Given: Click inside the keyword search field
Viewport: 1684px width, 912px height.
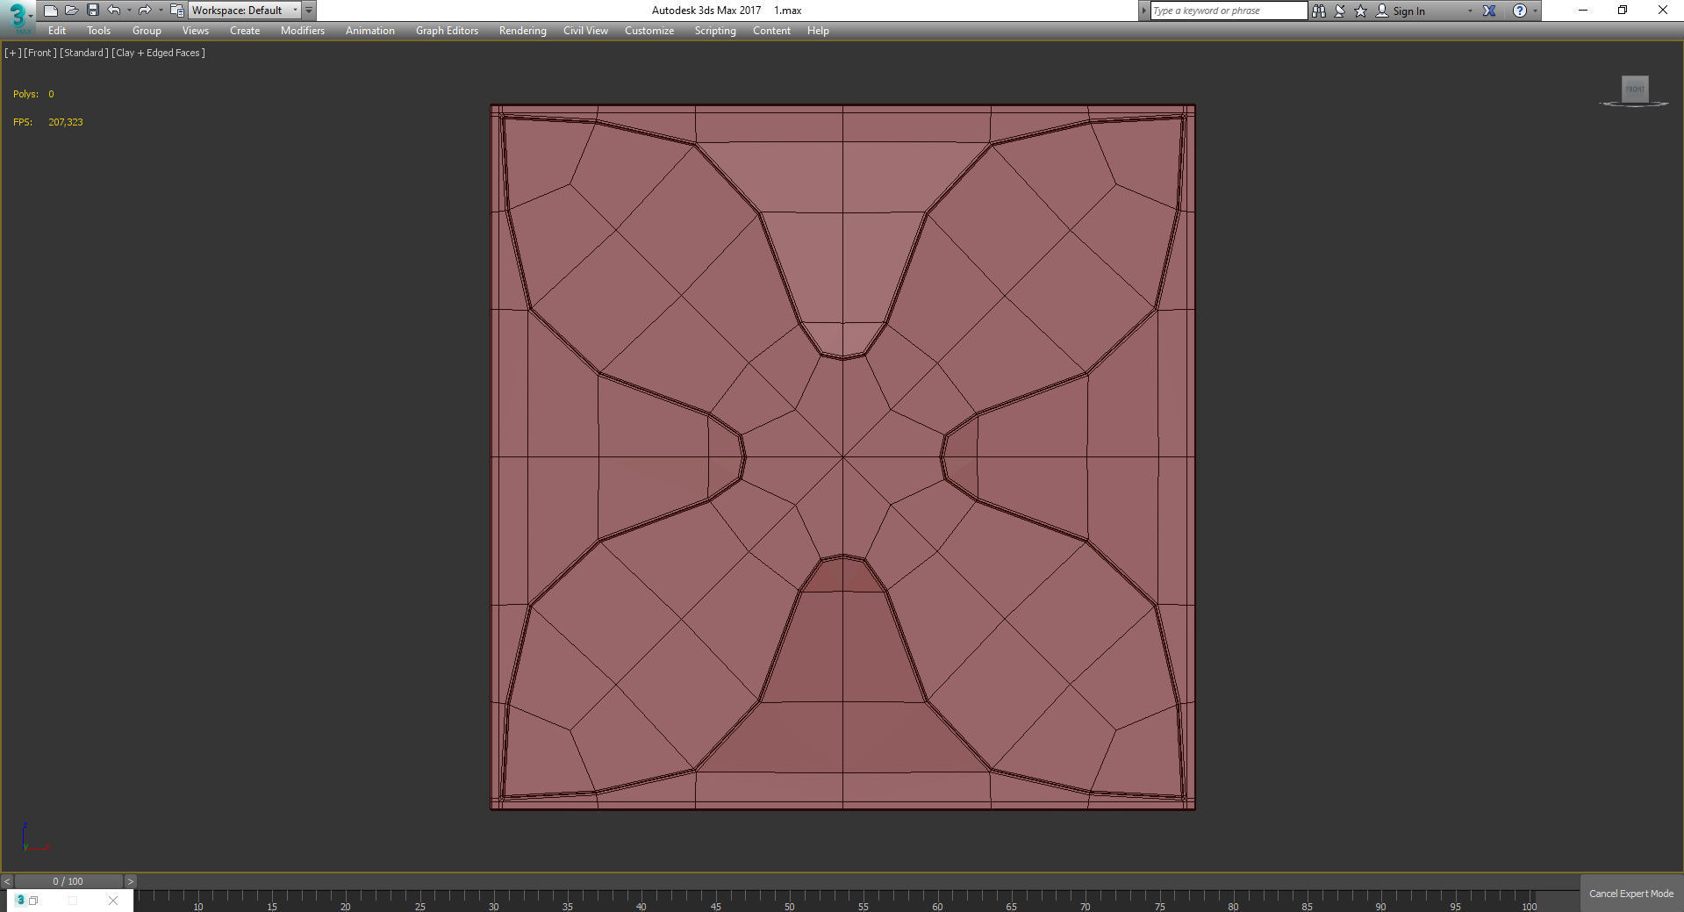Looking at the screenshot, I should point(1229,11).
